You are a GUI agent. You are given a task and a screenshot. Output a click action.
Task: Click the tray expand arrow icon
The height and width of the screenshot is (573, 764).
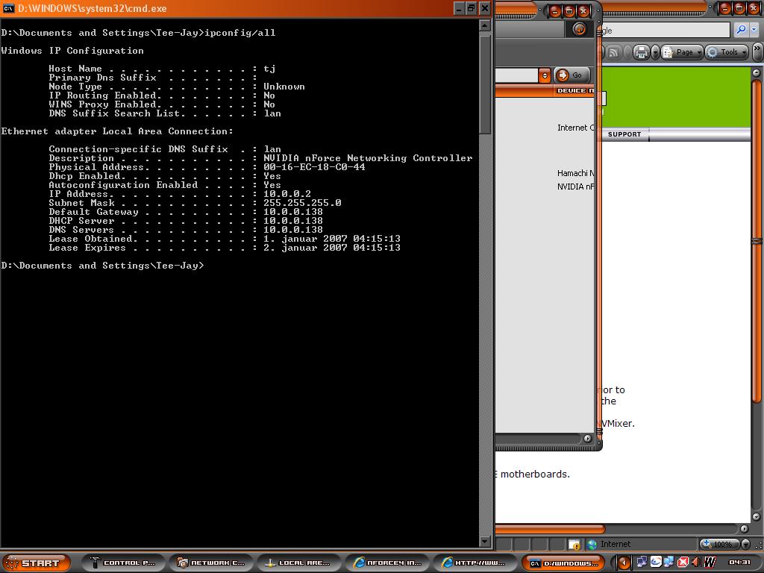coord(625,562)
